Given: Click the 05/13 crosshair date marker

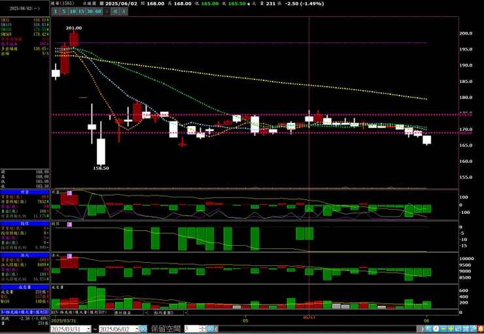Looking at the screenshot, I should click(x=309, y=317).
